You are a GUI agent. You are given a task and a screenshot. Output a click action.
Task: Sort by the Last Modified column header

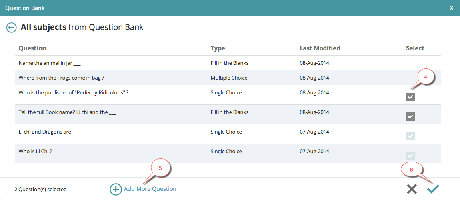click(x=320, y=48)
